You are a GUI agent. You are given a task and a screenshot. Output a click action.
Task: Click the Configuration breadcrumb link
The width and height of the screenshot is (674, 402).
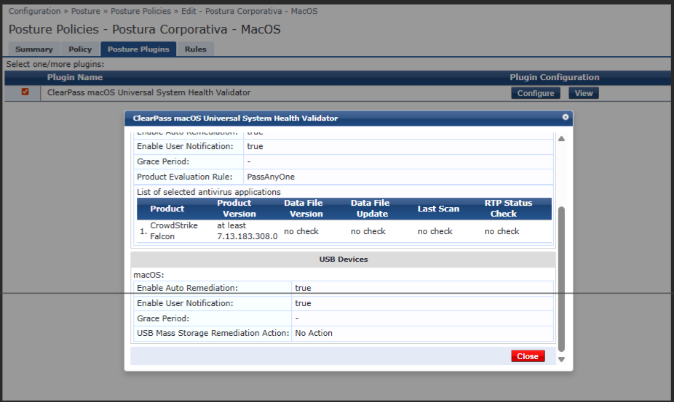34,11
